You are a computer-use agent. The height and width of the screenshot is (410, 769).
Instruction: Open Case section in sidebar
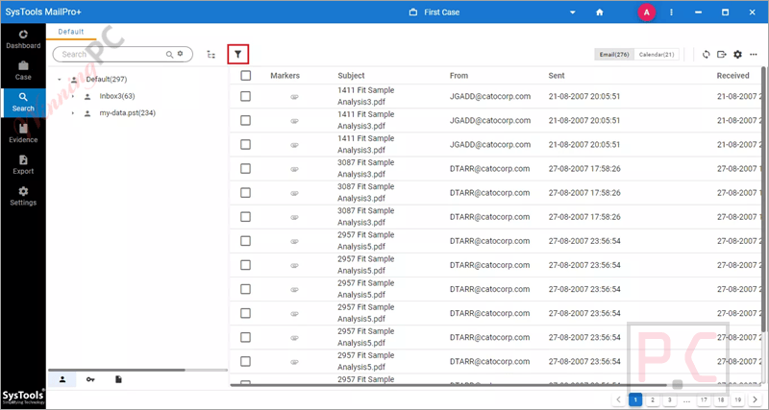(23, 71)
